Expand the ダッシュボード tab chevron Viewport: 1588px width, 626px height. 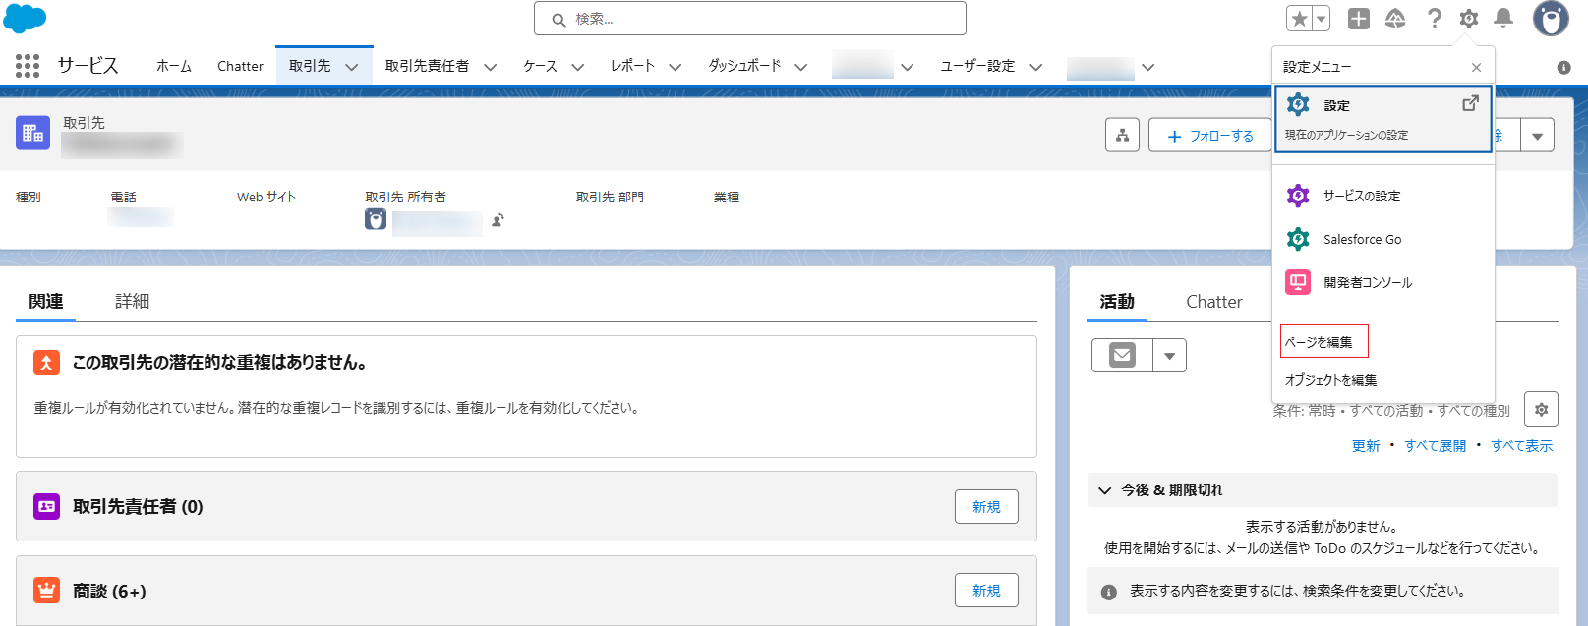click(801, 67)
